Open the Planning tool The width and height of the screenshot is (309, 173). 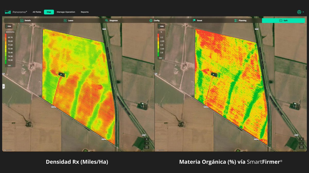coord(240,21)
